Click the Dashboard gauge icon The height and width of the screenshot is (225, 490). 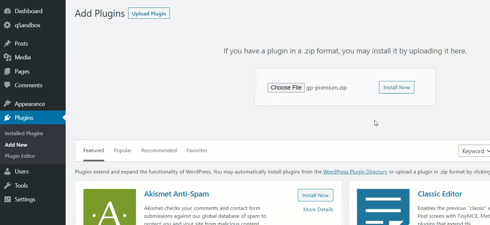(x=7, y=11)
